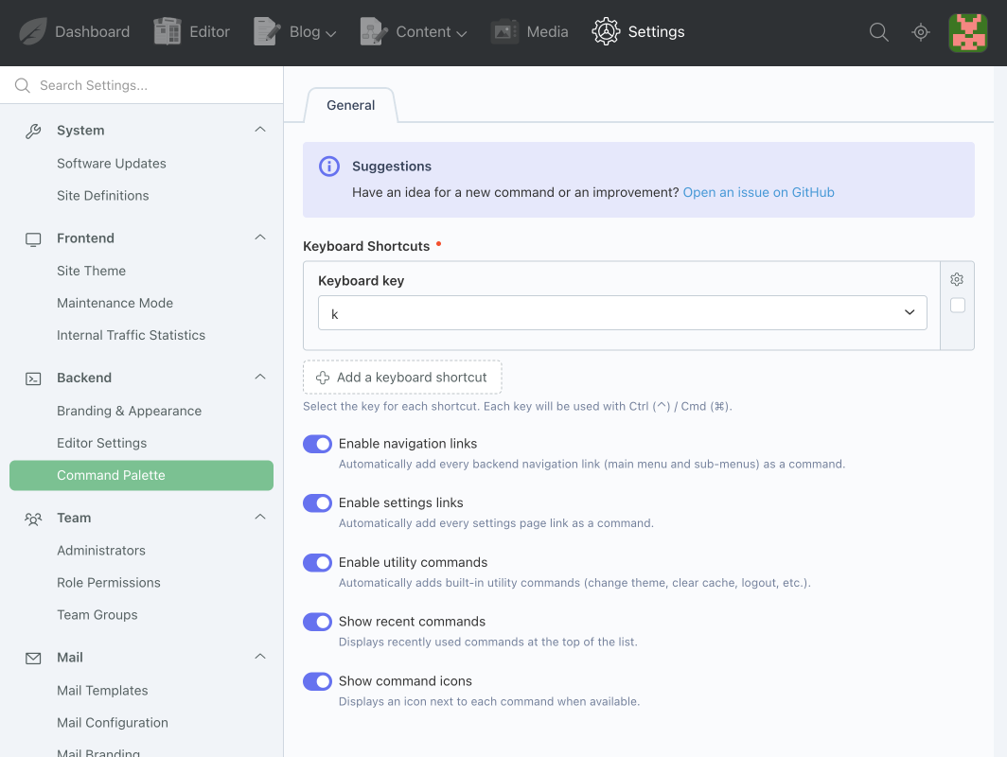This screenshot has width=1007, height=757.
Task: Click the Editor menu label
Action: point(209,31)
